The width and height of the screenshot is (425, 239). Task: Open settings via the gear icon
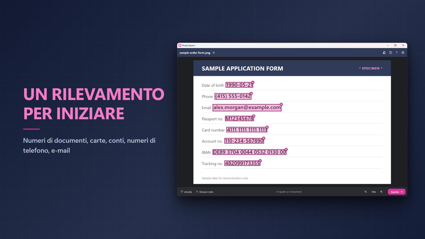[x=403, y=53]
